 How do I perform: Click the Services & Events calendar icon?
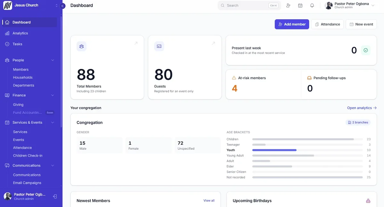click(x=7, y=123)
